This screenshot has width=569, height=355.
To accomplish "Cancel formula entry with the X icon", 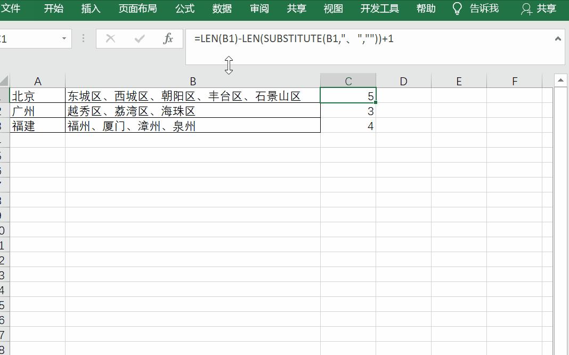I will coord(110,38).
